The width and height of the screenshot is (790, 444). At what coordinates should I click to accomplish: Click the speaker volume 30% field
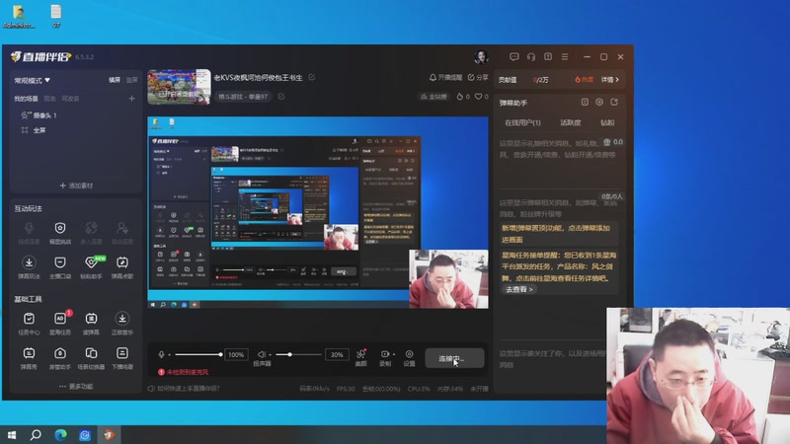point(337,355)
